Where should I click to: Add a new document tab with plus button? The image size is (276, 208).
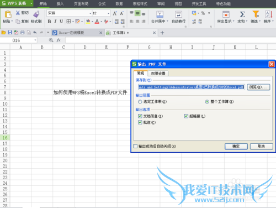pyautogui.click(x=162, y=33)
